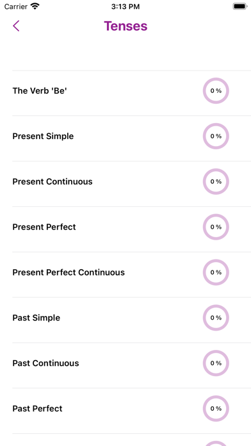Click Past Perfect progress circle
The height and width of the screenshot is (446, 251).
[216, 408]
